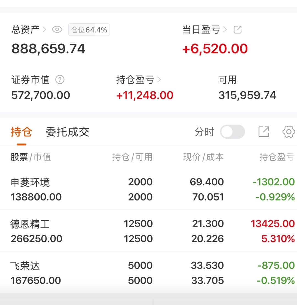Tap the question mark next to 证券市值
Image resolution: width=297 pixels, height=305 pixels.
point(60,80)
